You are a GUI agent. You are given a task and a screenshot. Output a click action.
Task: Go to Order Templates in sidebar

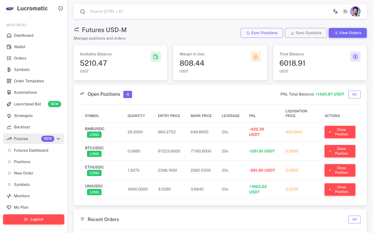29,81
